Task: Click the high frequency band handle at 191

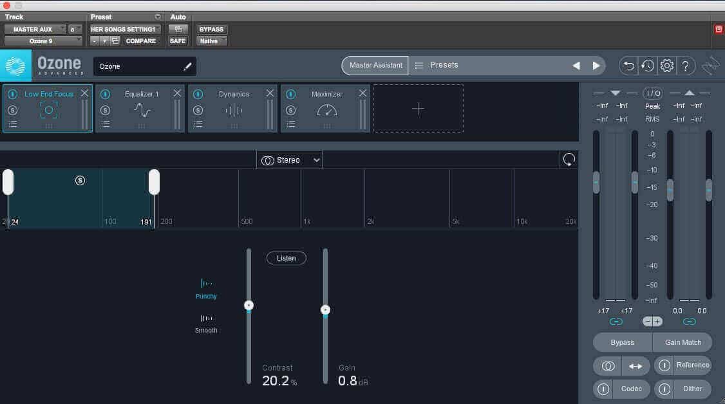Action: click(x=154, y=182)
